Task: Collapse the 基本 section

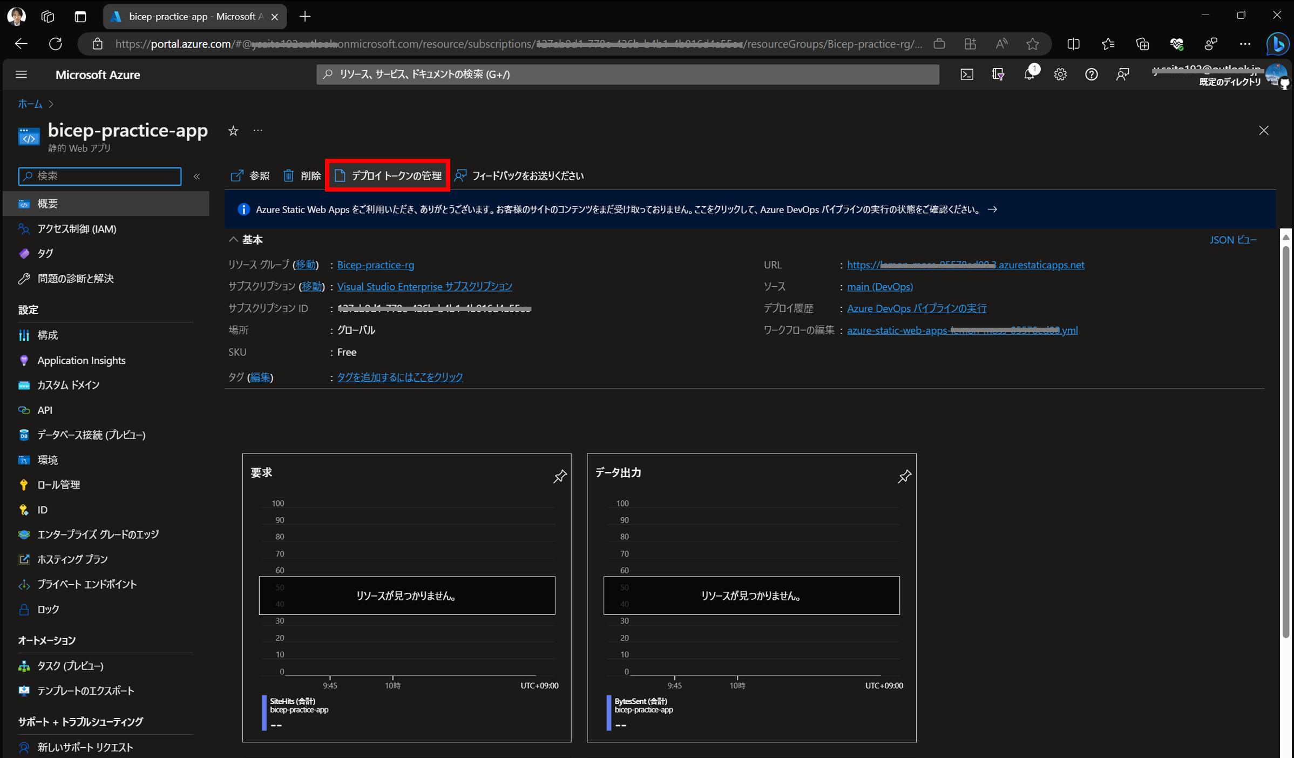Action: 233,240
